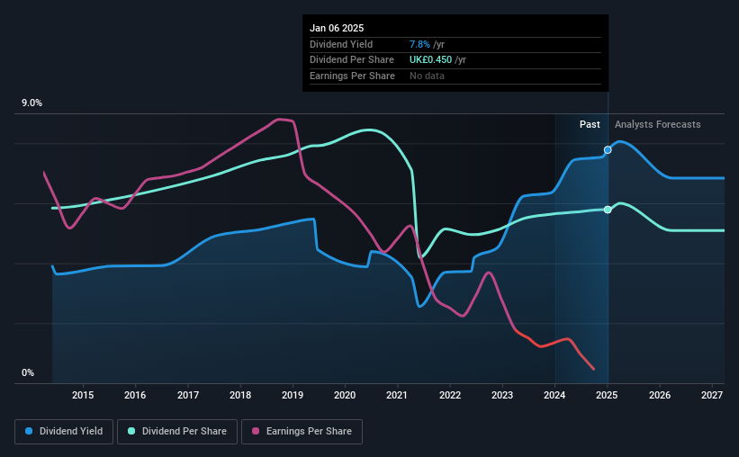Screen dimensions: 739x457
Task: Toggle the Earnings Per Share legend button
Action: point(302,432)
